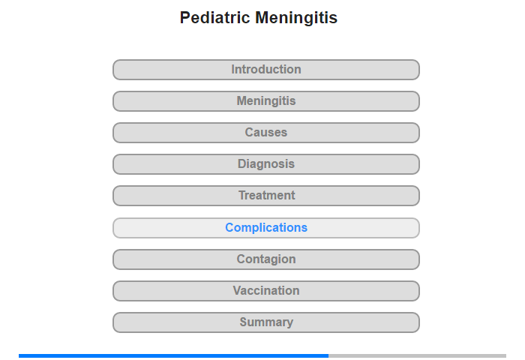The image size is (525, 360).
Task: Open the Diagnosis section
Action: [x=266, y=164]
